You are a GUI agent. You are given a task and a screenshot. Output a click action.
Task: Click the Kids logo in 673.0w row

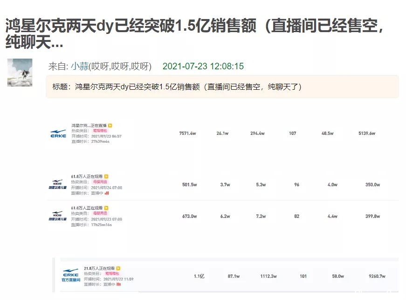57,216
